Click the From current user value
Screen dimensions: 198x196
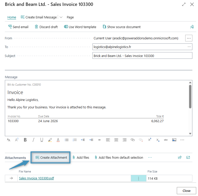(x=136, y=38)
